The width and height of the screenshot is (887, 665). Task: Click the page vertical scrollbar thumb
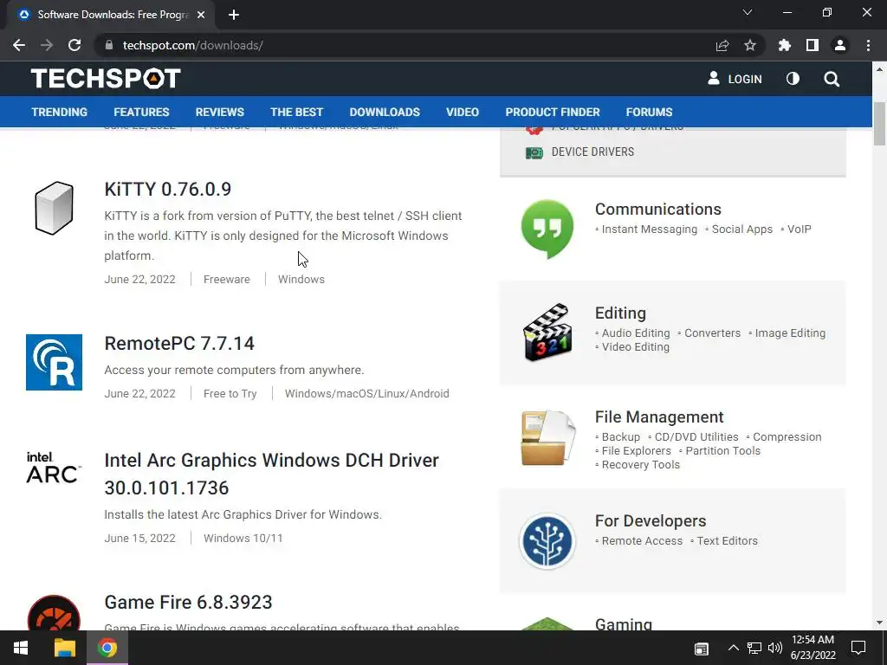pos(879,124)
